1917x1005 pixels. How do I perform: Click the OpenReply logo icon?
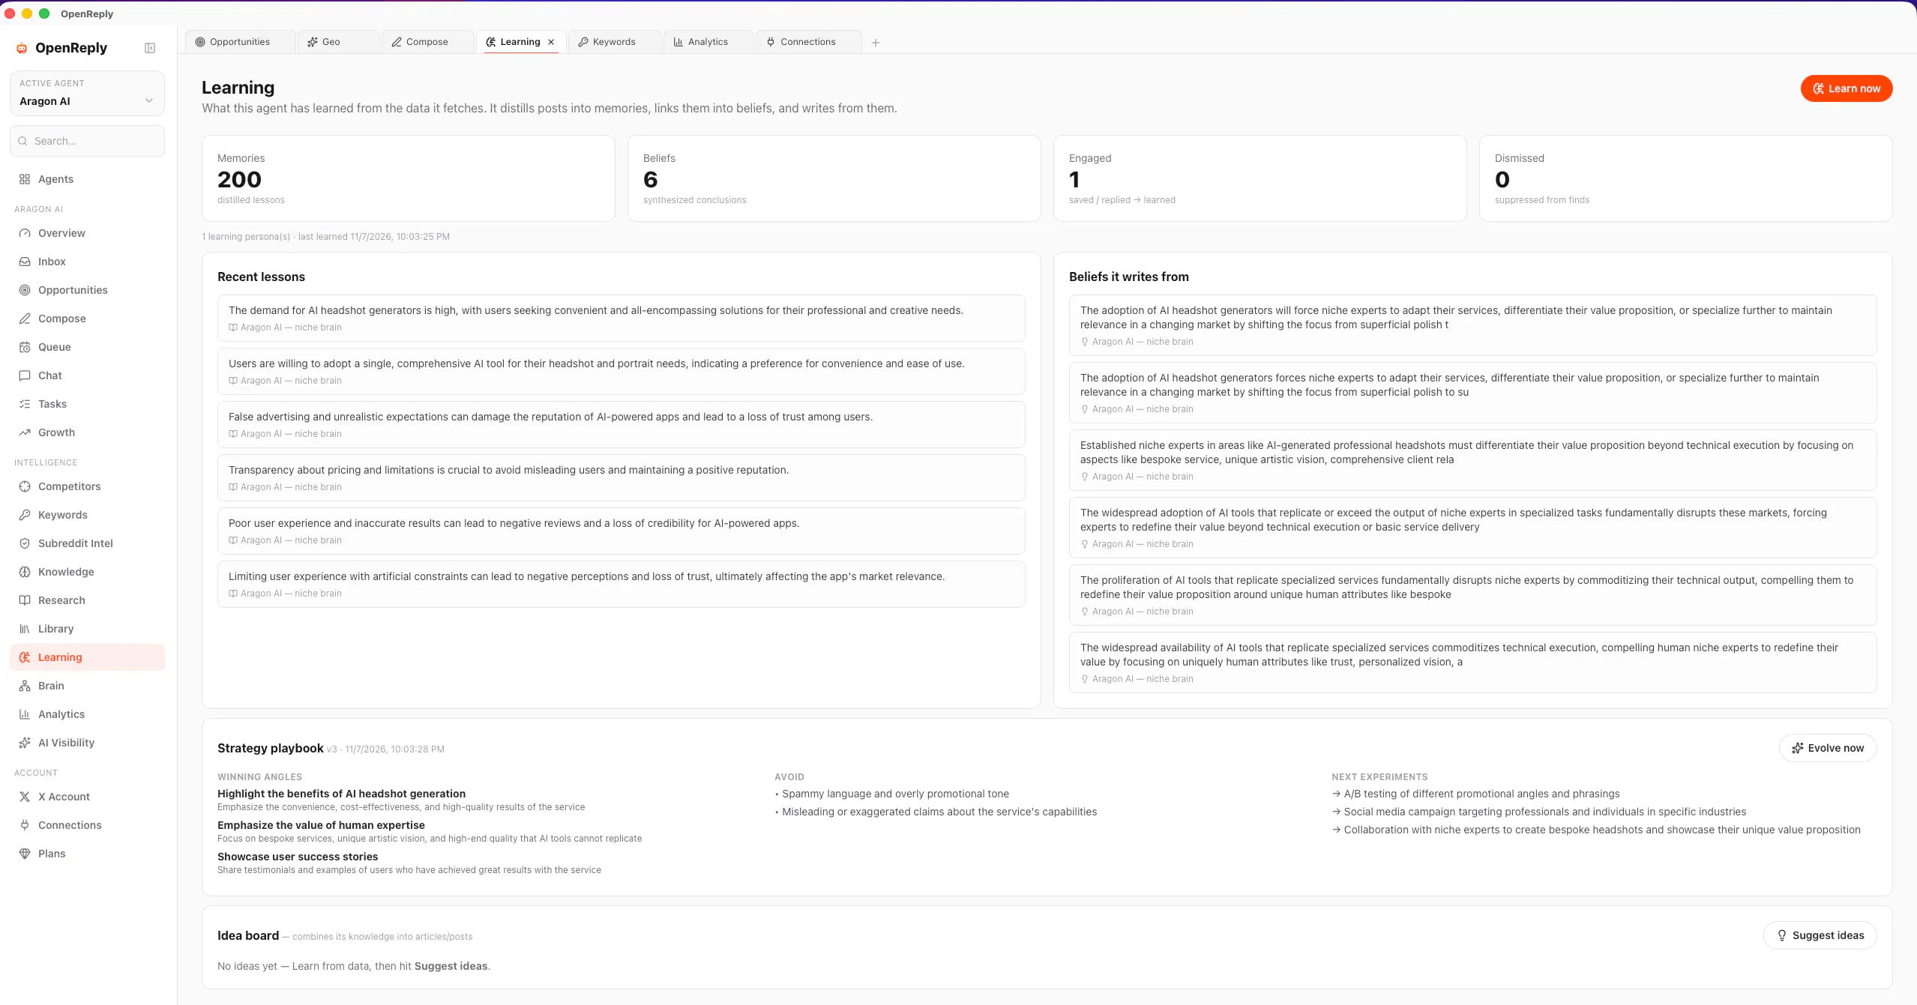tap(22, 48)
